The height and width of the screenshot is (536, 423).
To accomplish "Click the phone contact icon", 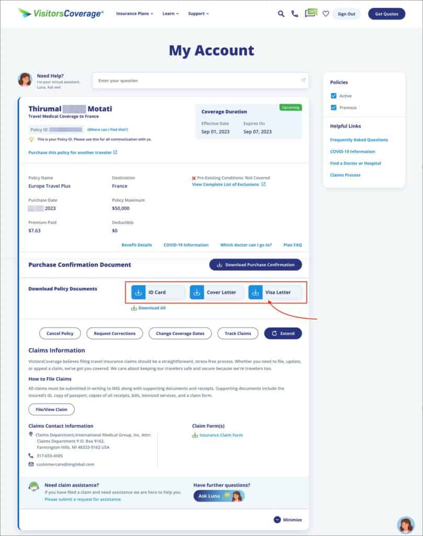I will 295,14.
